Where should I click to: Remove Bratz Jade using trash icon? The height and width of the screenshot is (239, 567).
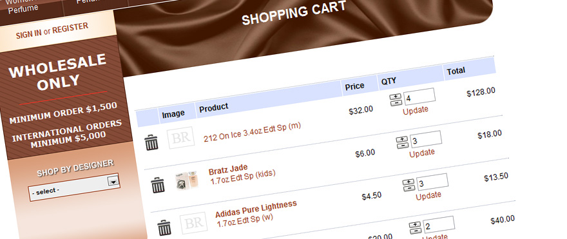158,185
